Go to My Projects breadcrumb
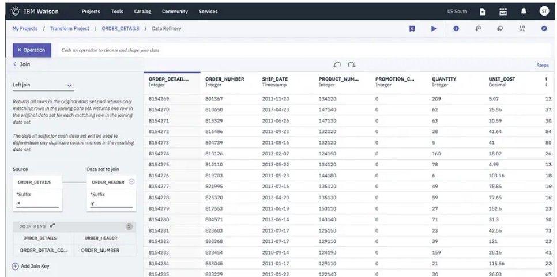The height and width of the screenshot is (277, 557). 25,28
